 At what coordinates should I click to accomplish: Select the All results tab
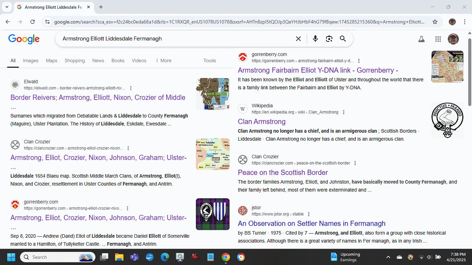[x=13, y=60]
